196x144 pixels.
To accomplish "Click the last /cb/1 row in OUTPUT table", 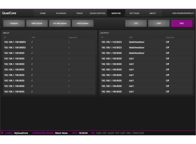I will point(147,92).
